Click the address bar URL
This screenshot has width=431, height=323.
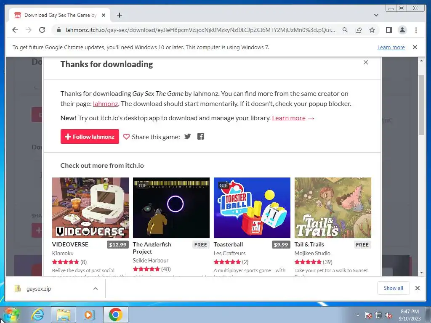tap(200, 30)
